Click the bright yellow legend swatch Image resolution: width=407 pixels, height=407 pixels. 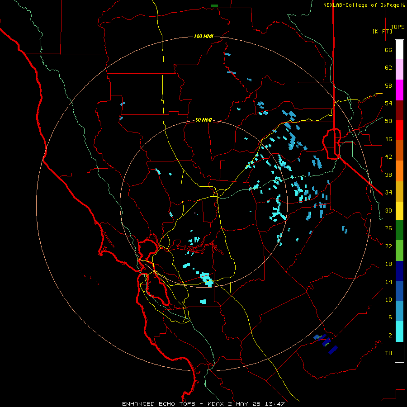(399, 211)
